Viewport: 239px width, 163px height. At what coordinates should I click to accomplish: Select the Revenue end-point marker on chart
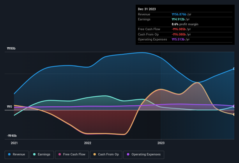click(x=234, y=69)
